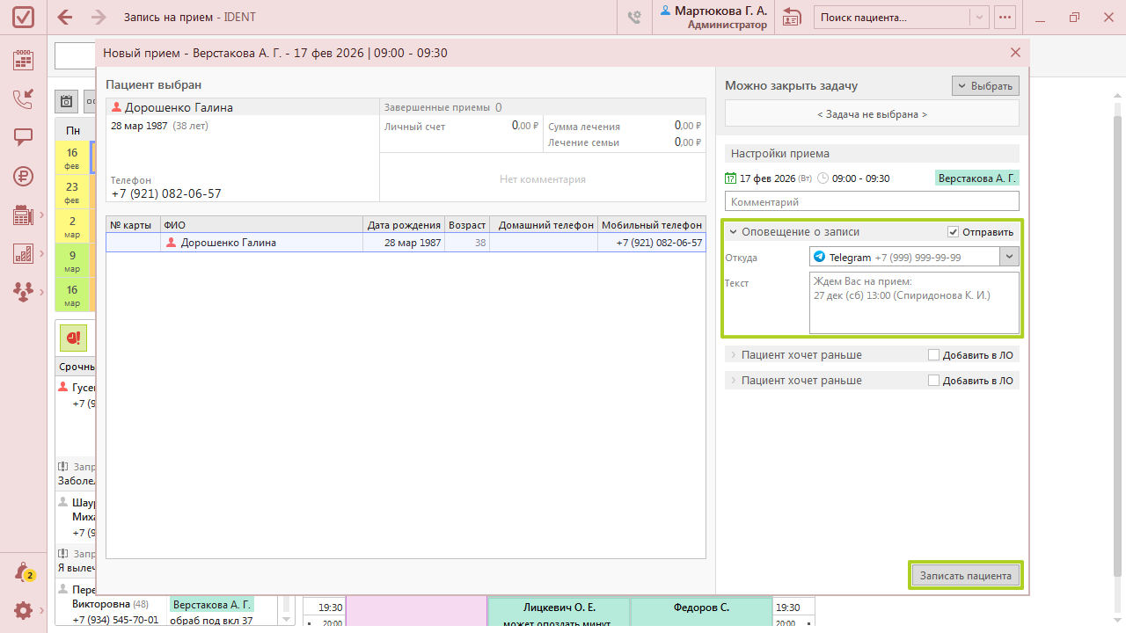The height and width of the screenshot is (633, 1126).
Task: Open the Telegram source dropdown
Action: pyautogui.click(x=1009, y=257)
